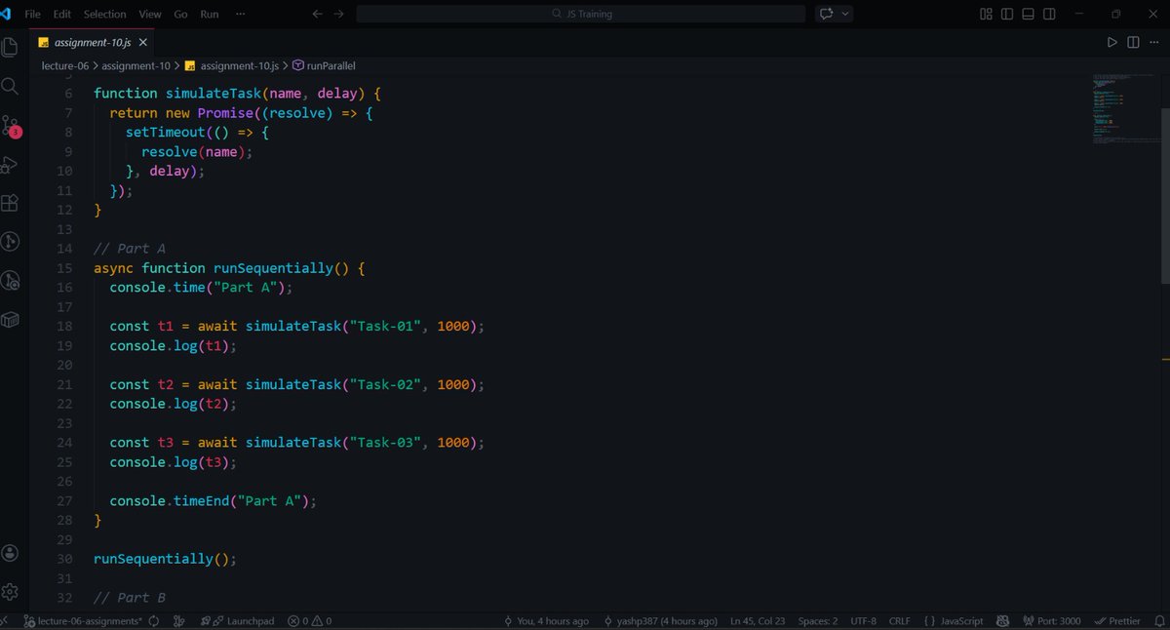Open Source Control view with badge
This screenshot has height=630, width=1170.
11,126
